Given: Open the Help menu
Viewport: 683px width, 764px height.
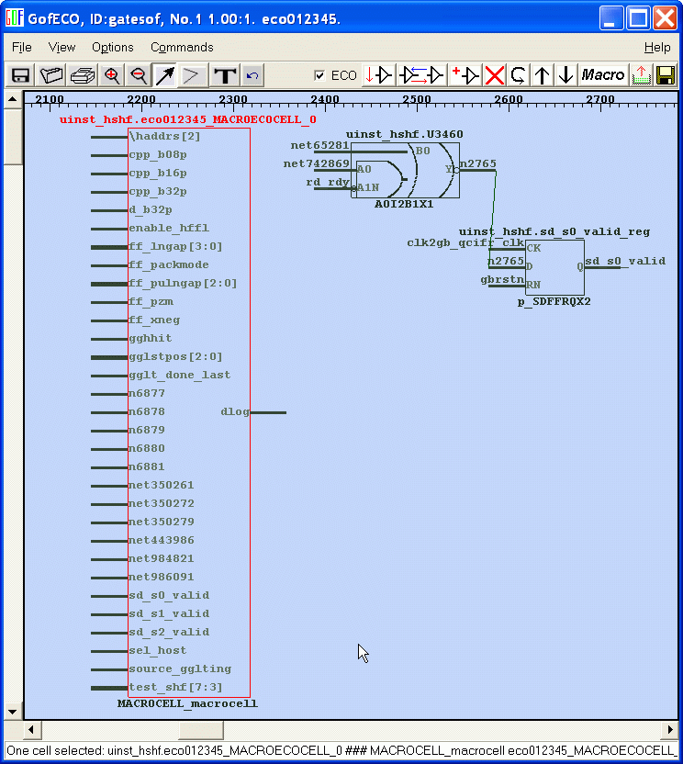Looking at the screenshot, I should [656, 47].
